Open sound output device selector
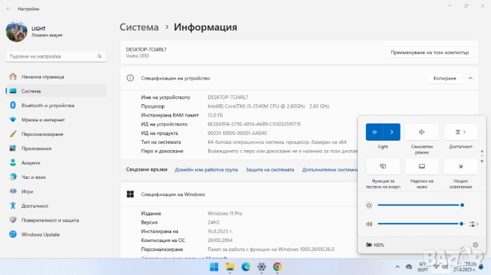 [x=474, y=224]
